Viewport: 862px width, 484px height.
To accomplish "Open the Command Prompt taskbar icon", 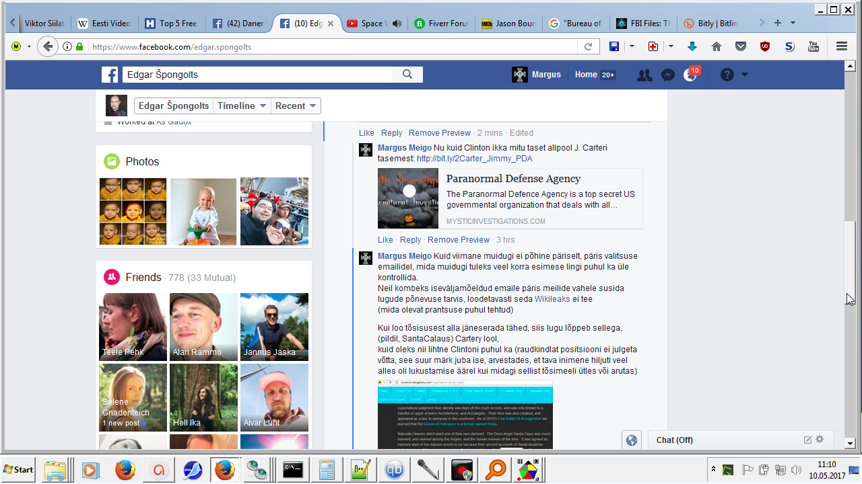I will coord(293,470).
